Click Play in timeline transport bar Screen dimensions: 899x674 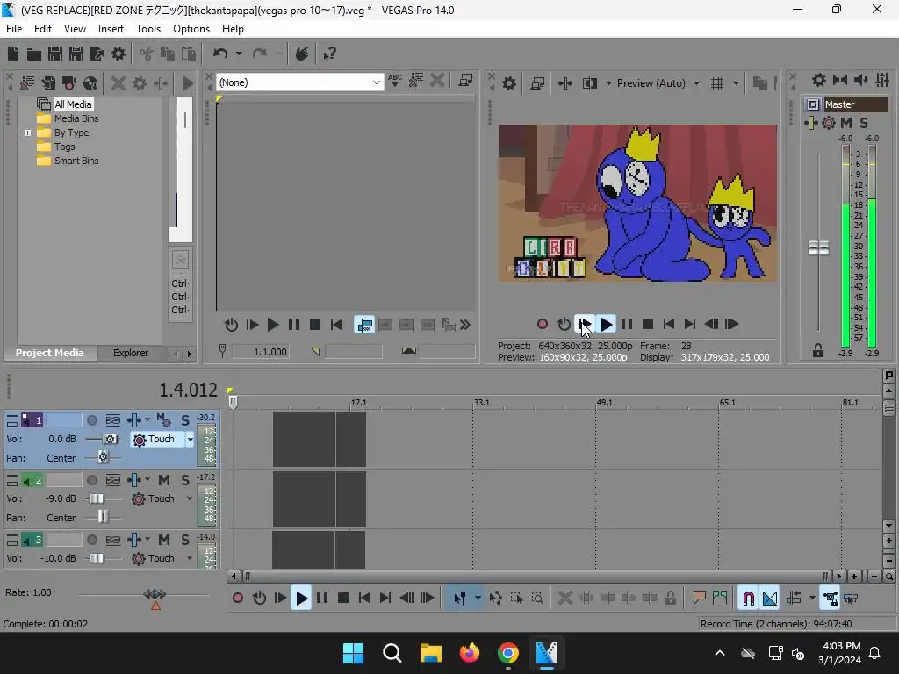[301, 599]
